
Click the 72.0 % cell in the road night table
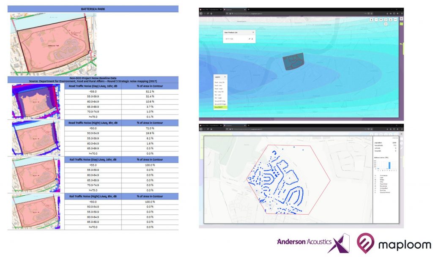(150, 128)
